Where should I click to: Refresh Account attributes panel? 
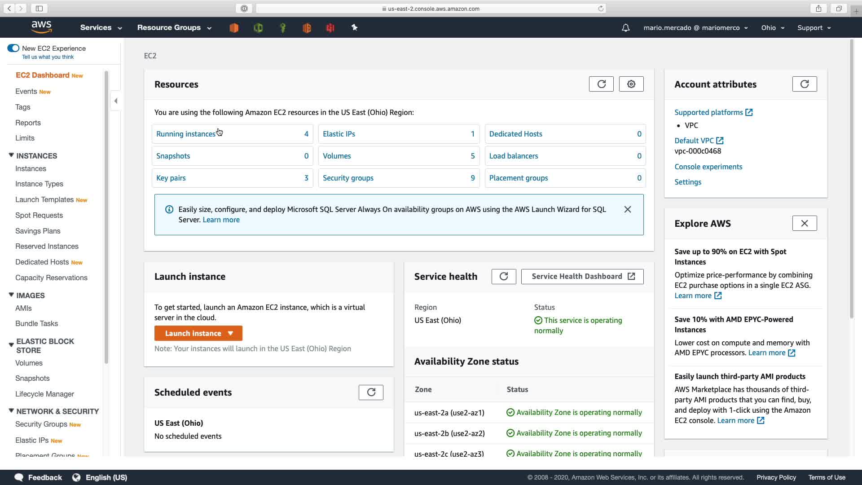click(x=804, y=84)
